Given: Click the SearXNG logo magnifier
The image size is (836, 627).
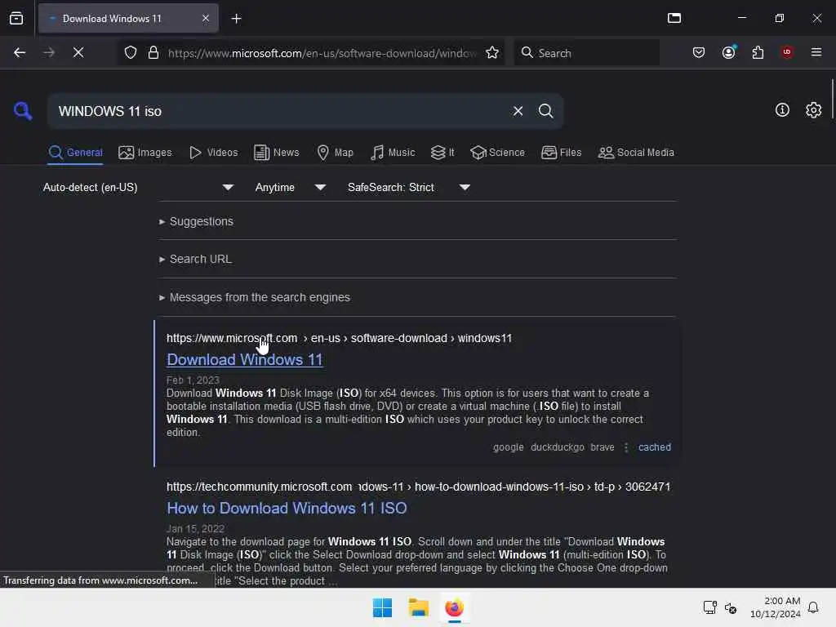Looking at the screenshot, I should [x=22, y=111].
